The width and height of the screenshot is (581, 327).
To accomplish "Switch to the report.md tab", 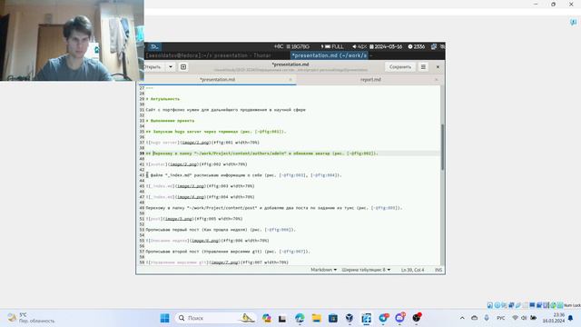I will [370, 79].
